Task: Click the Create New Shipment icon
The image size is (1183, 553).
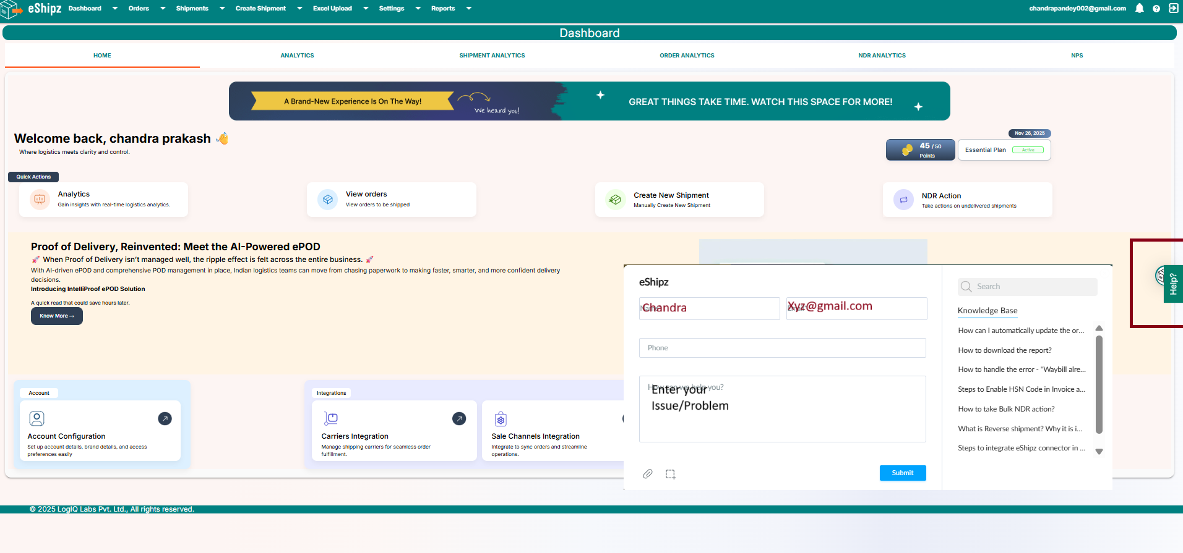Action: pos(615,200)
